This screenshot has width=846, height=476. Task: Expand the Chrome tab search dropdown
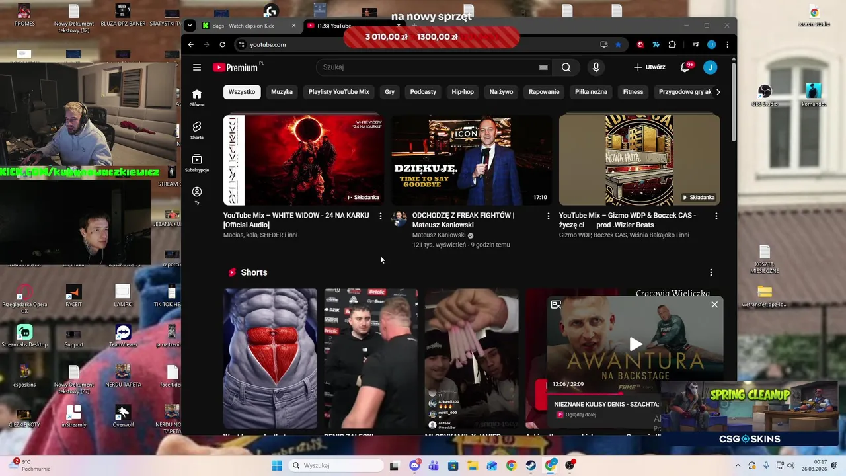point(190,26)
